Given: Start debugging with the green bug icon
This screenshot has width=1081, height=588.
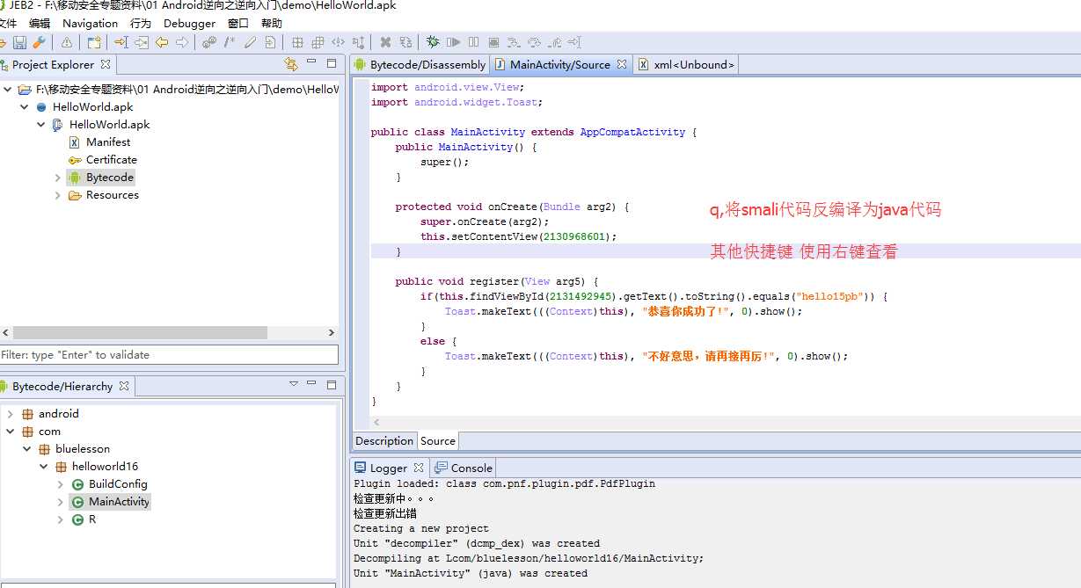Looking at the screenshot, I should pos(433,42).
